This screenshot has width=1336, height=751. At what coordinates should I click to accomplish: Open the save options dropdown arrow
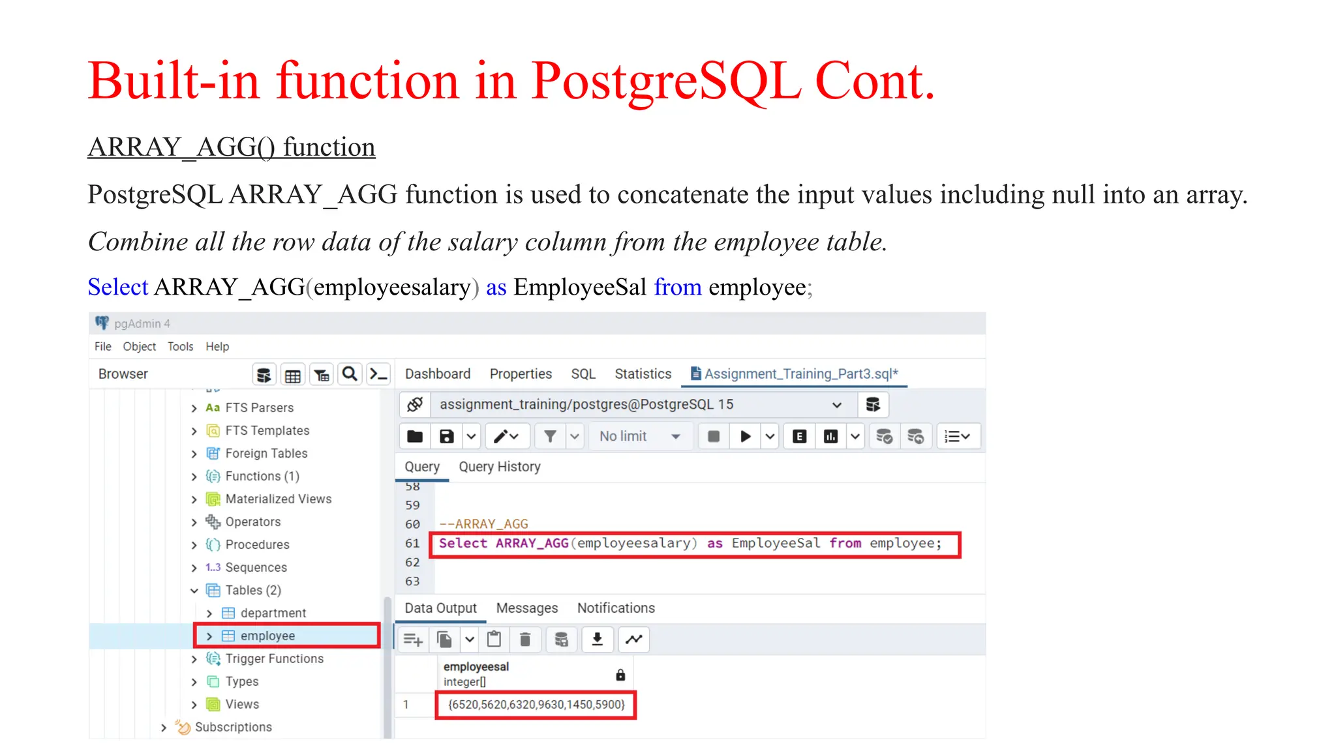pos(472,437)
